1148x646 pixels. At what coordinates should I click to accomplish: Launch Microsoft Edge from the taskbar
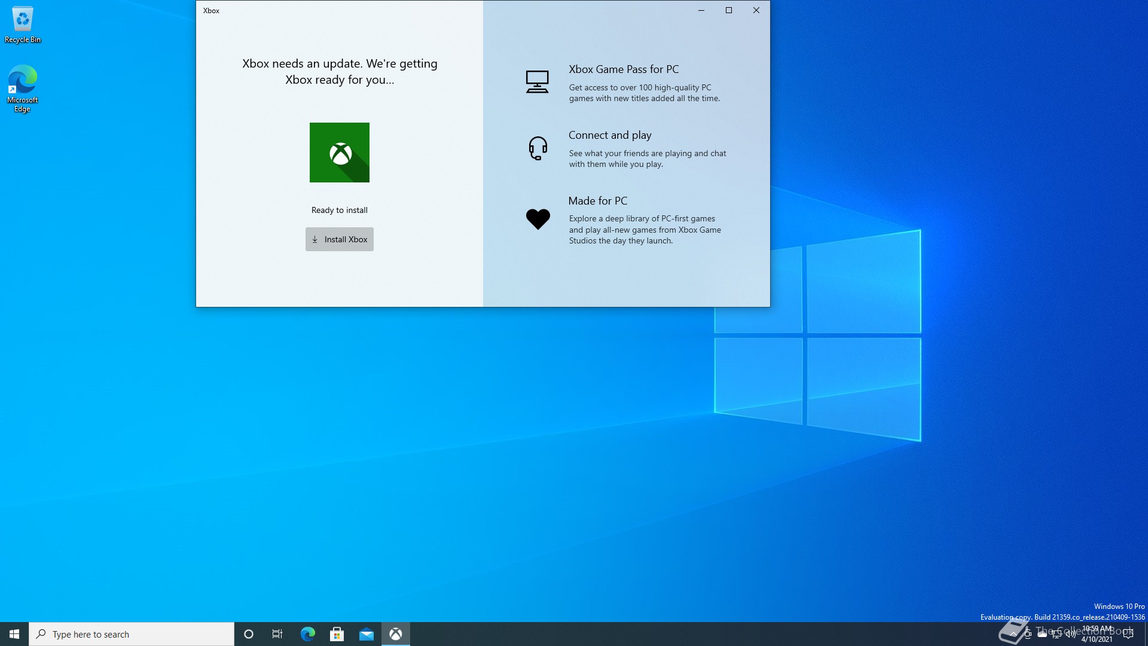tap(307, 634)
